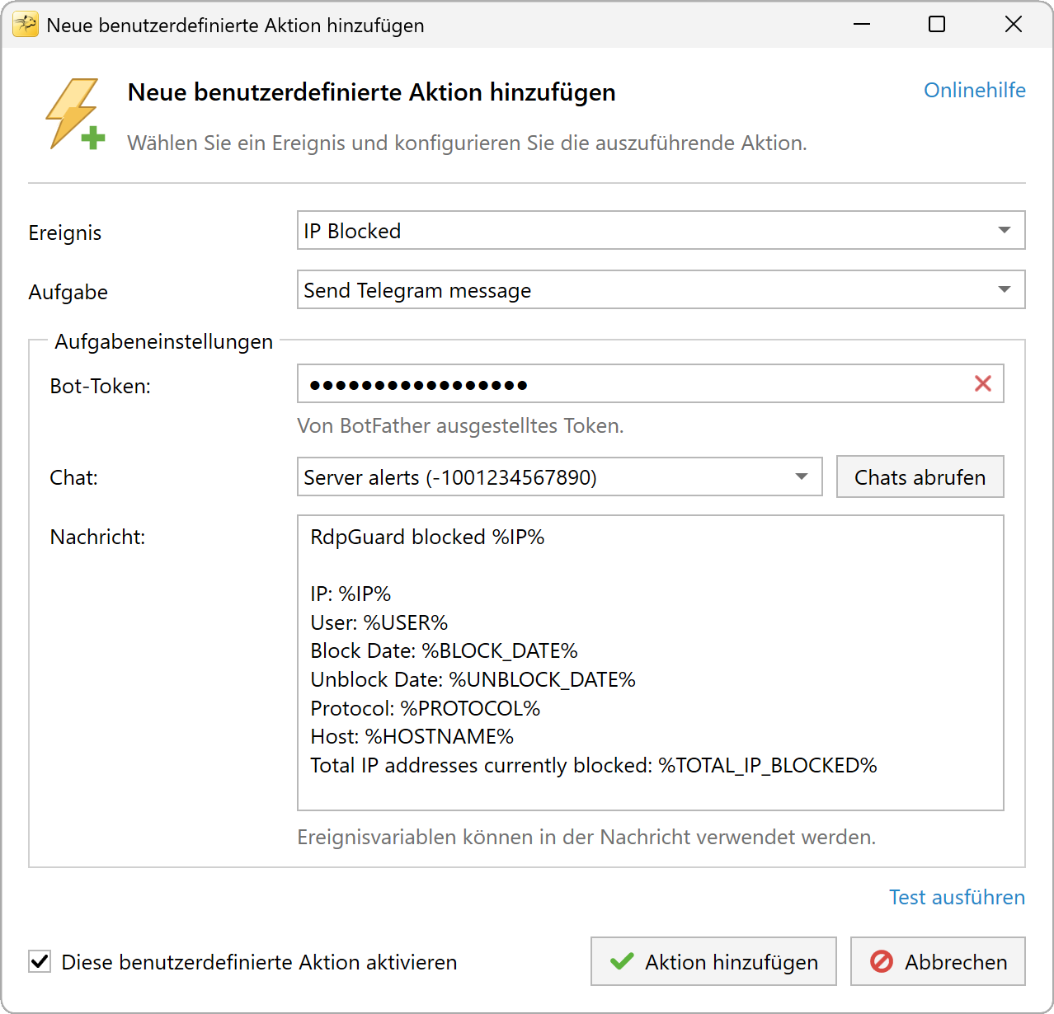This screenshot has height=1014, width=1054.
Task: Expand the Chat dropdown with Server alerts
Action: tap(559, 476)
